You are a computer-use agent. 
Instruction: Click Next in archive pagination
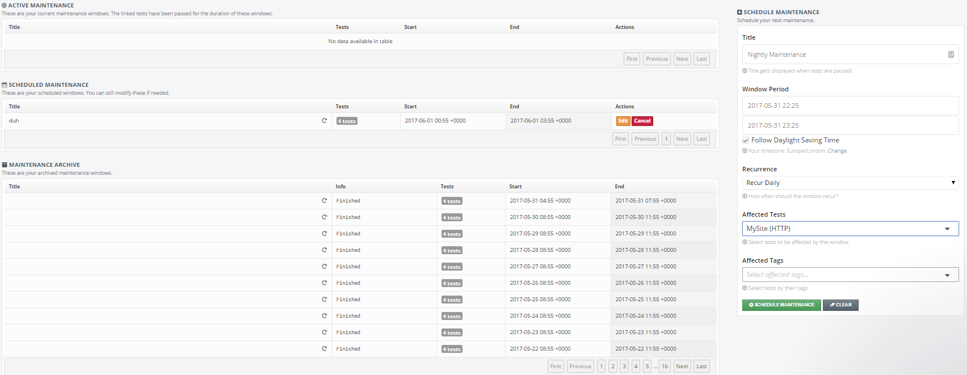click(682, 366)
